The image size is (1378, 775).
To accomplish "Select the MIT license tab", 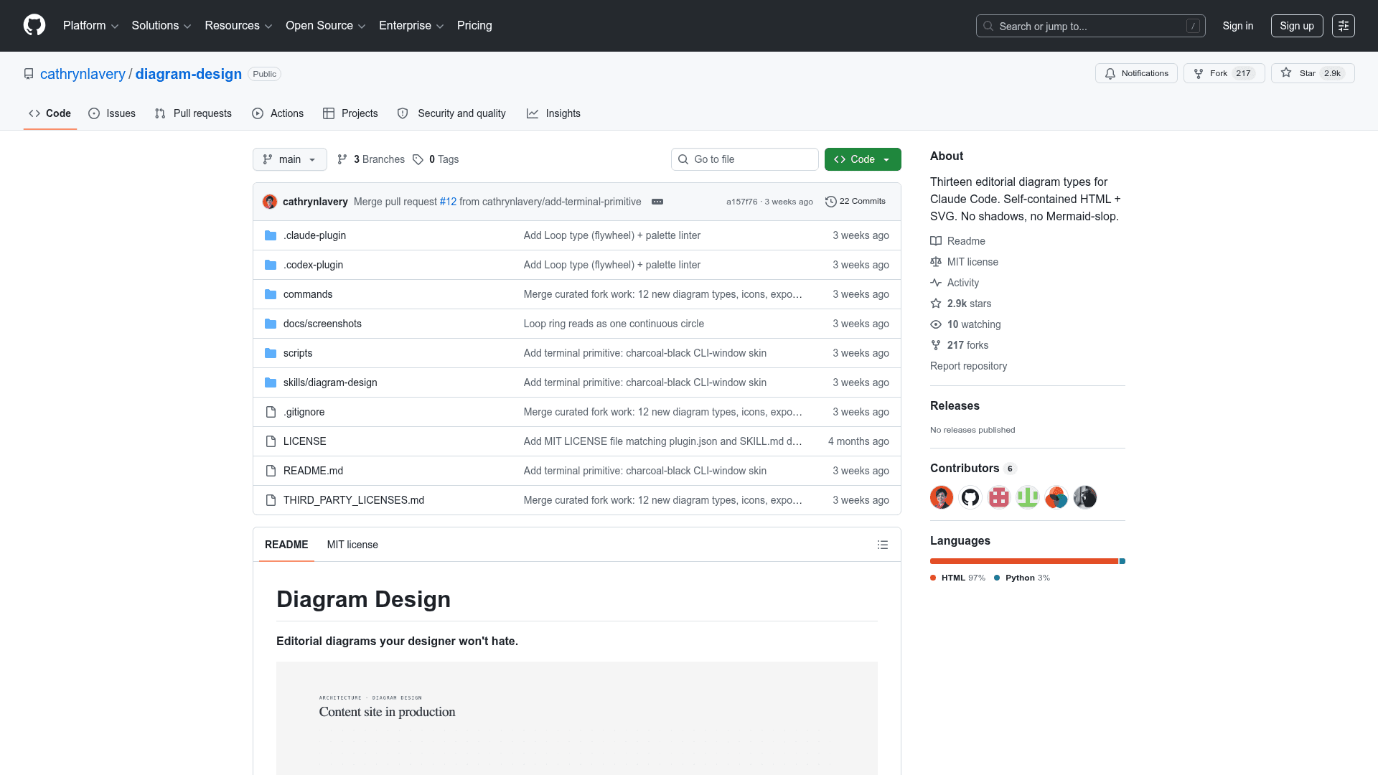I will (352, 545).
